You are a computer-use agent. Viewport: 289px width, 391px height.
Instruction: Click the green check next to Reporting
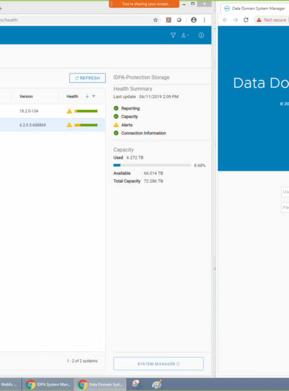116,108
